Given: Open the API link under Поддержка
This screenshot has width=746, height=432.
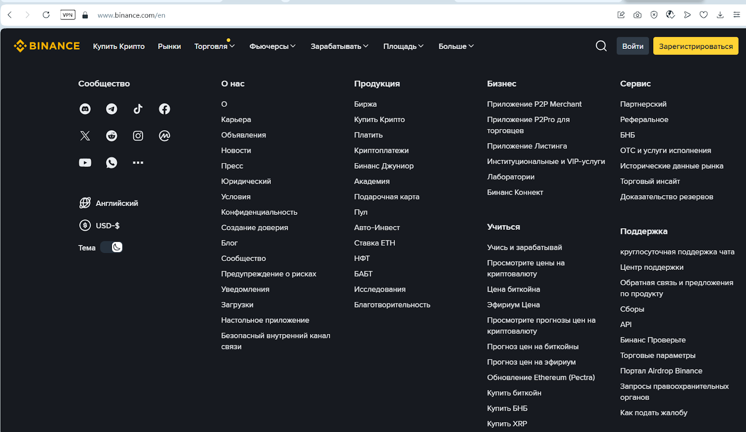Looking at the screenshot, I should pos(626,324).
